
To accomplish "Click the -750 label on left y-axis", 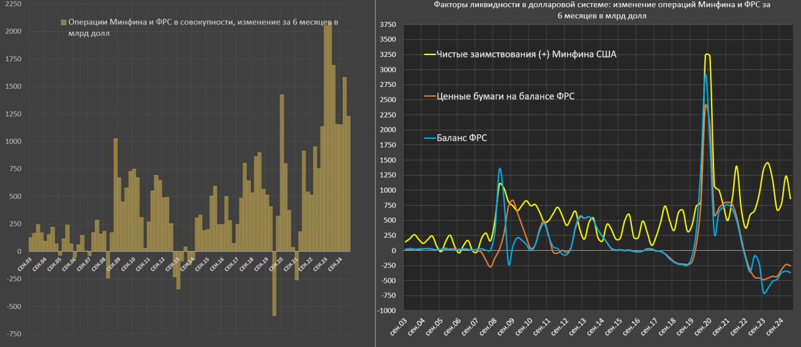I will pyautogui.click(x=13, y=334).
